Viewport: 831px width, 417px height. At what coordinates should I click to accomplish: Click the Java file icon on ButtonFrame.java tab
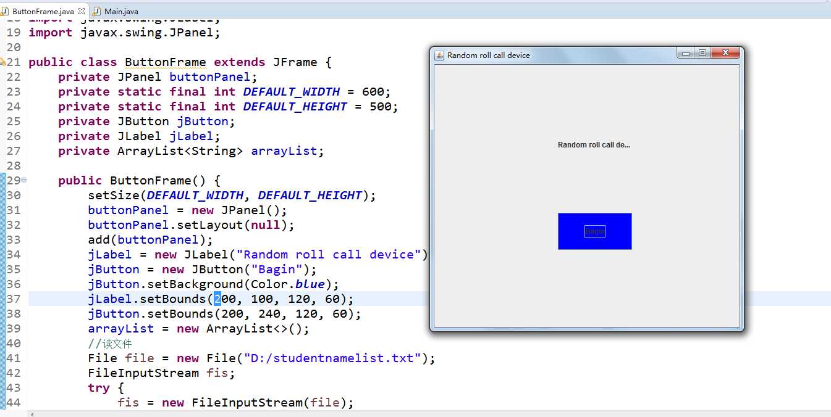(5, 11)
